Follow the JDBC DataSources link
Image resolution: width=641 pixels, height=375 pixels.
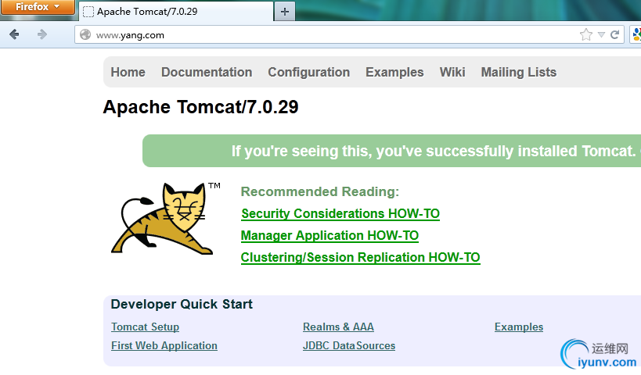click(349, 345)
